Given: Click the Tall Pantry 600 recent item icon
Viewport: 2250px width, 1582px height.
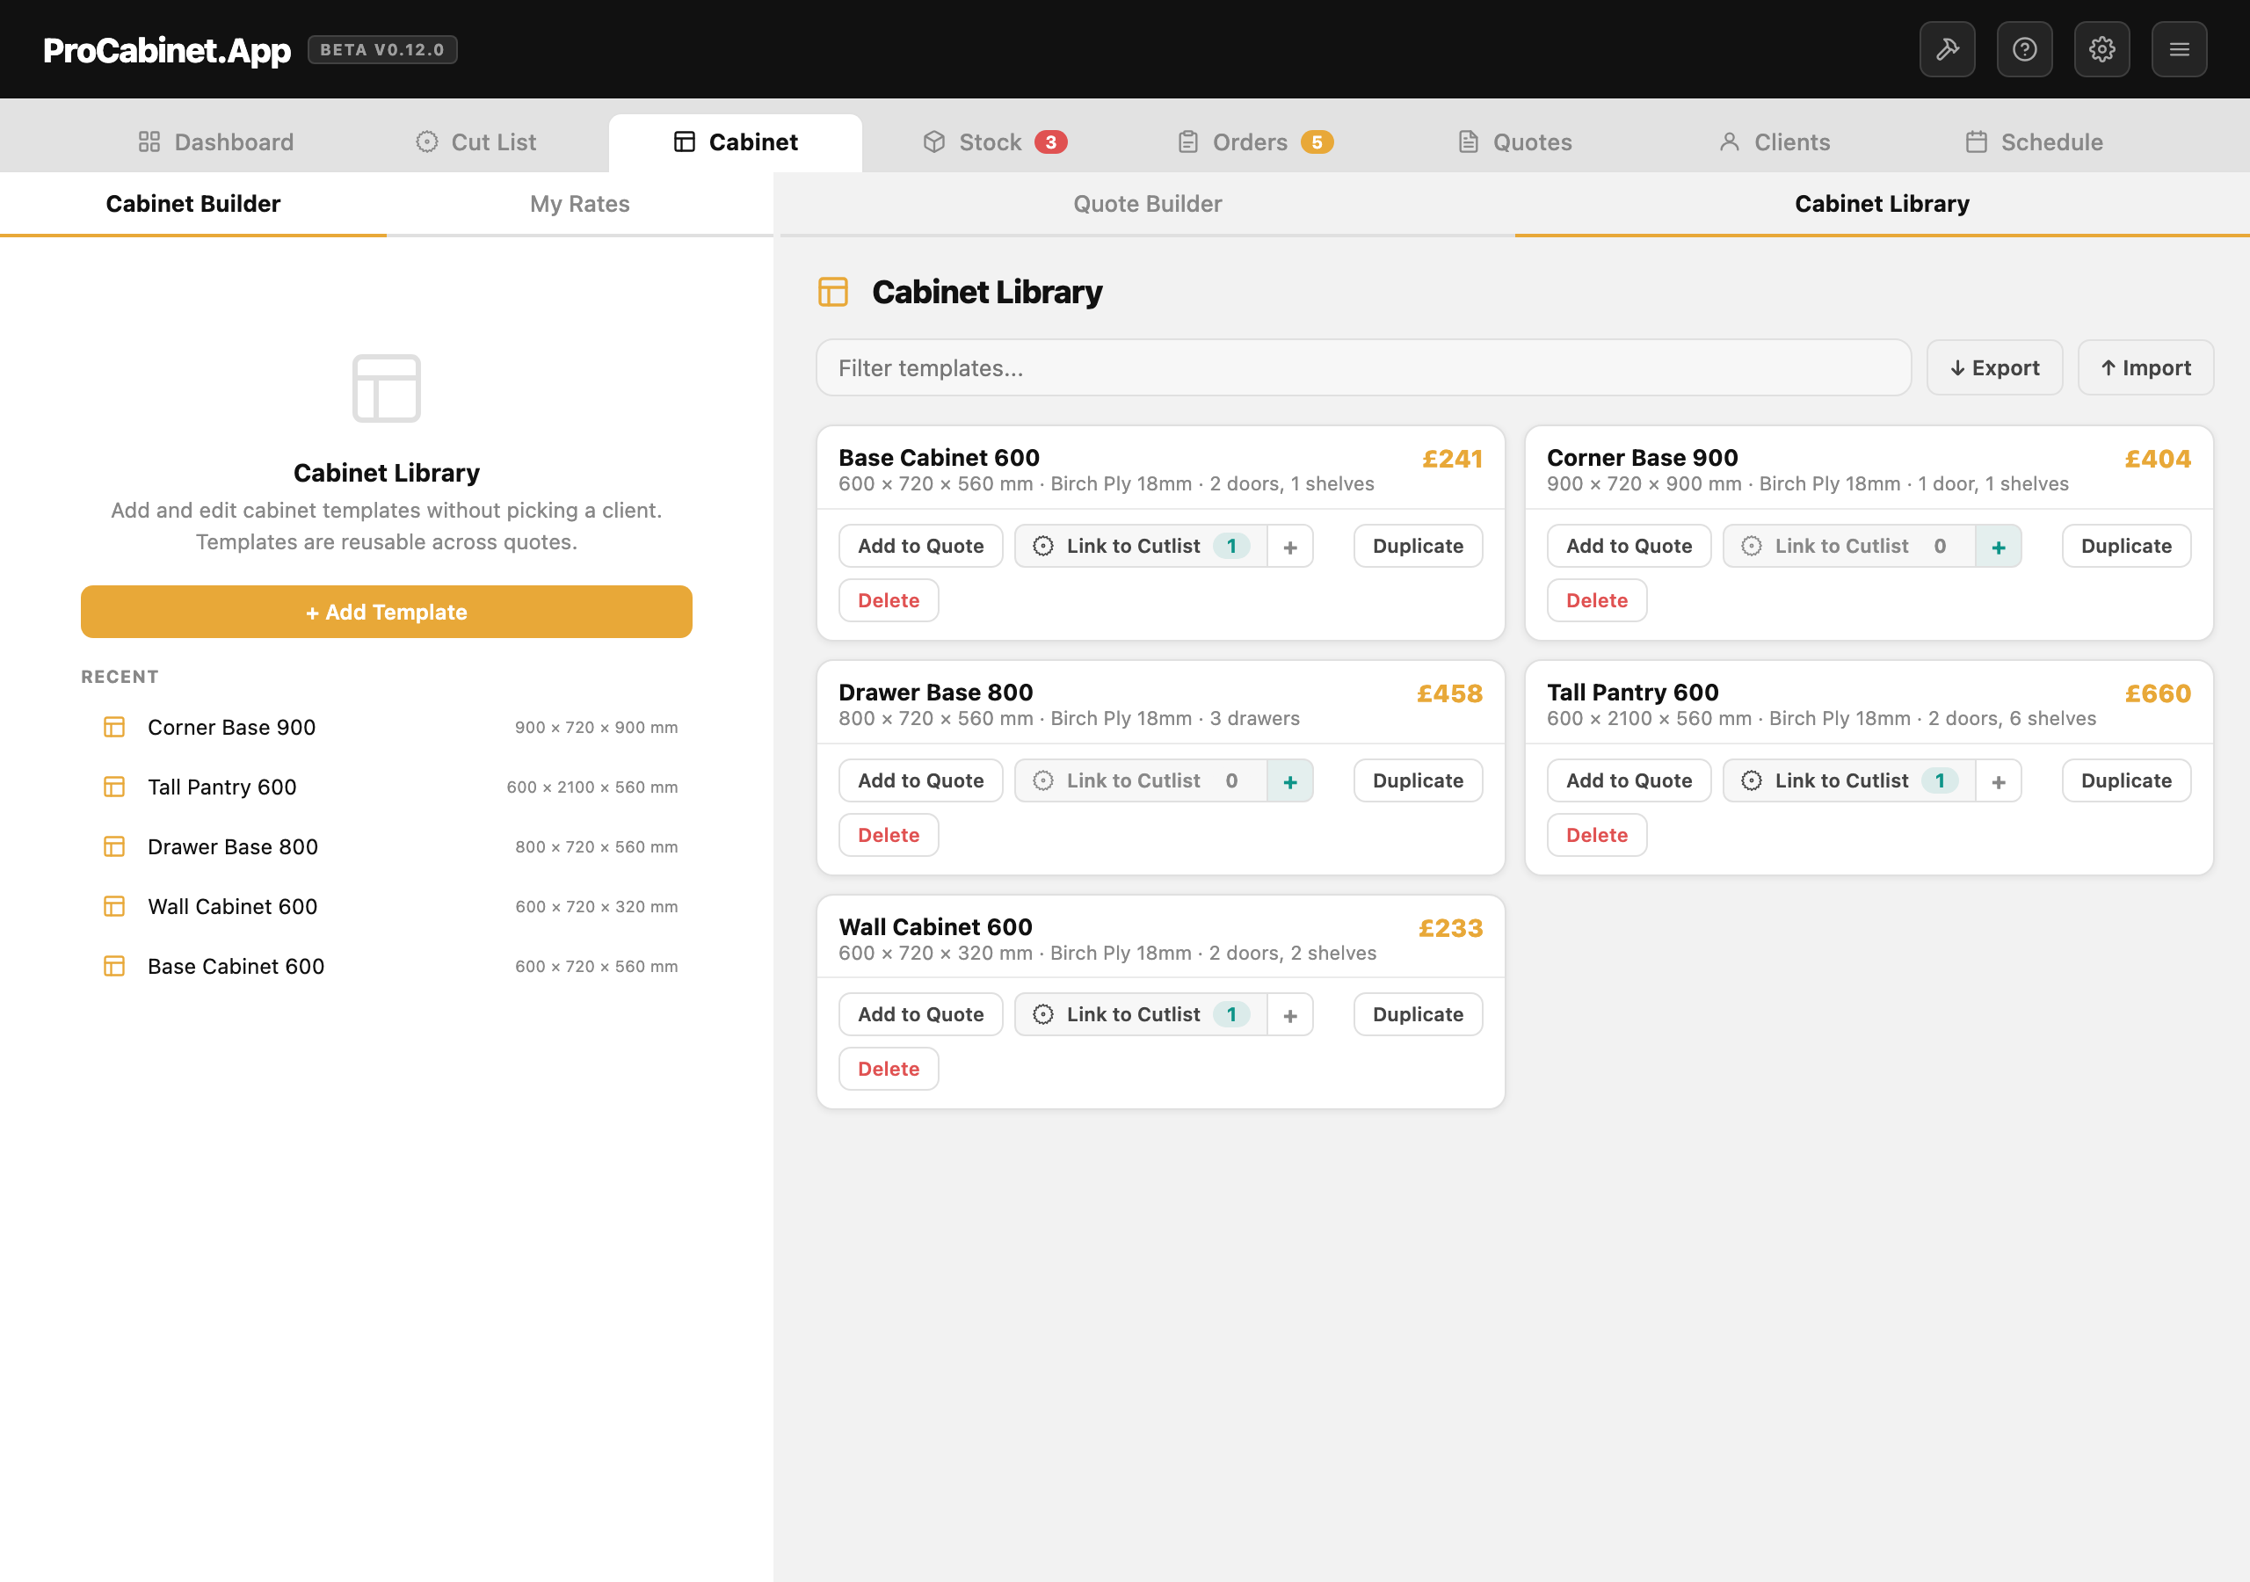Looking at the screenshot, I should tap(114, 787).
